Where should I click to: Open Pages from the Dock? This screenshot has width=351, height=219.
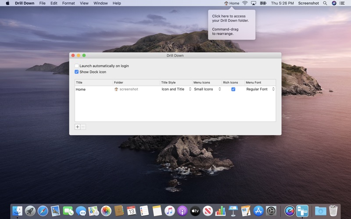coord(246,211)
